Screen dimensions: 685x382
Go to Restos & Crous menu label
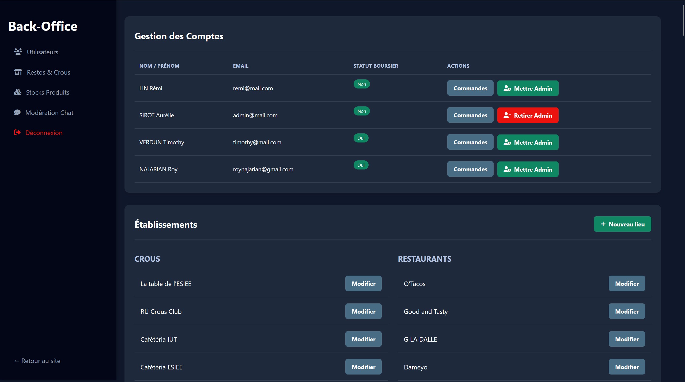[x=48, y=72]
